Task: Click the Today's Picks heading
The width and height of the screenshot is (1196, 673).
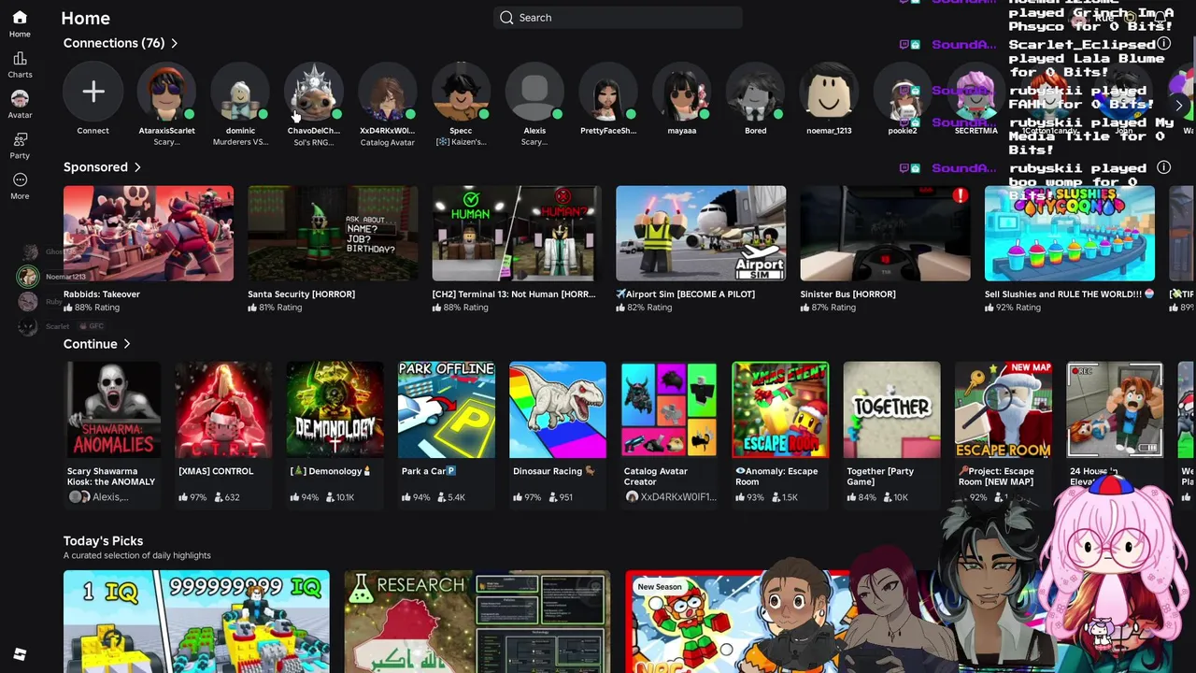Action: (103, 541)
